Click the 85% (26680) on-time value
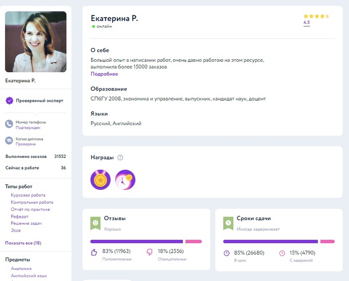The image size is (349, 281). (x=249, y=253)
